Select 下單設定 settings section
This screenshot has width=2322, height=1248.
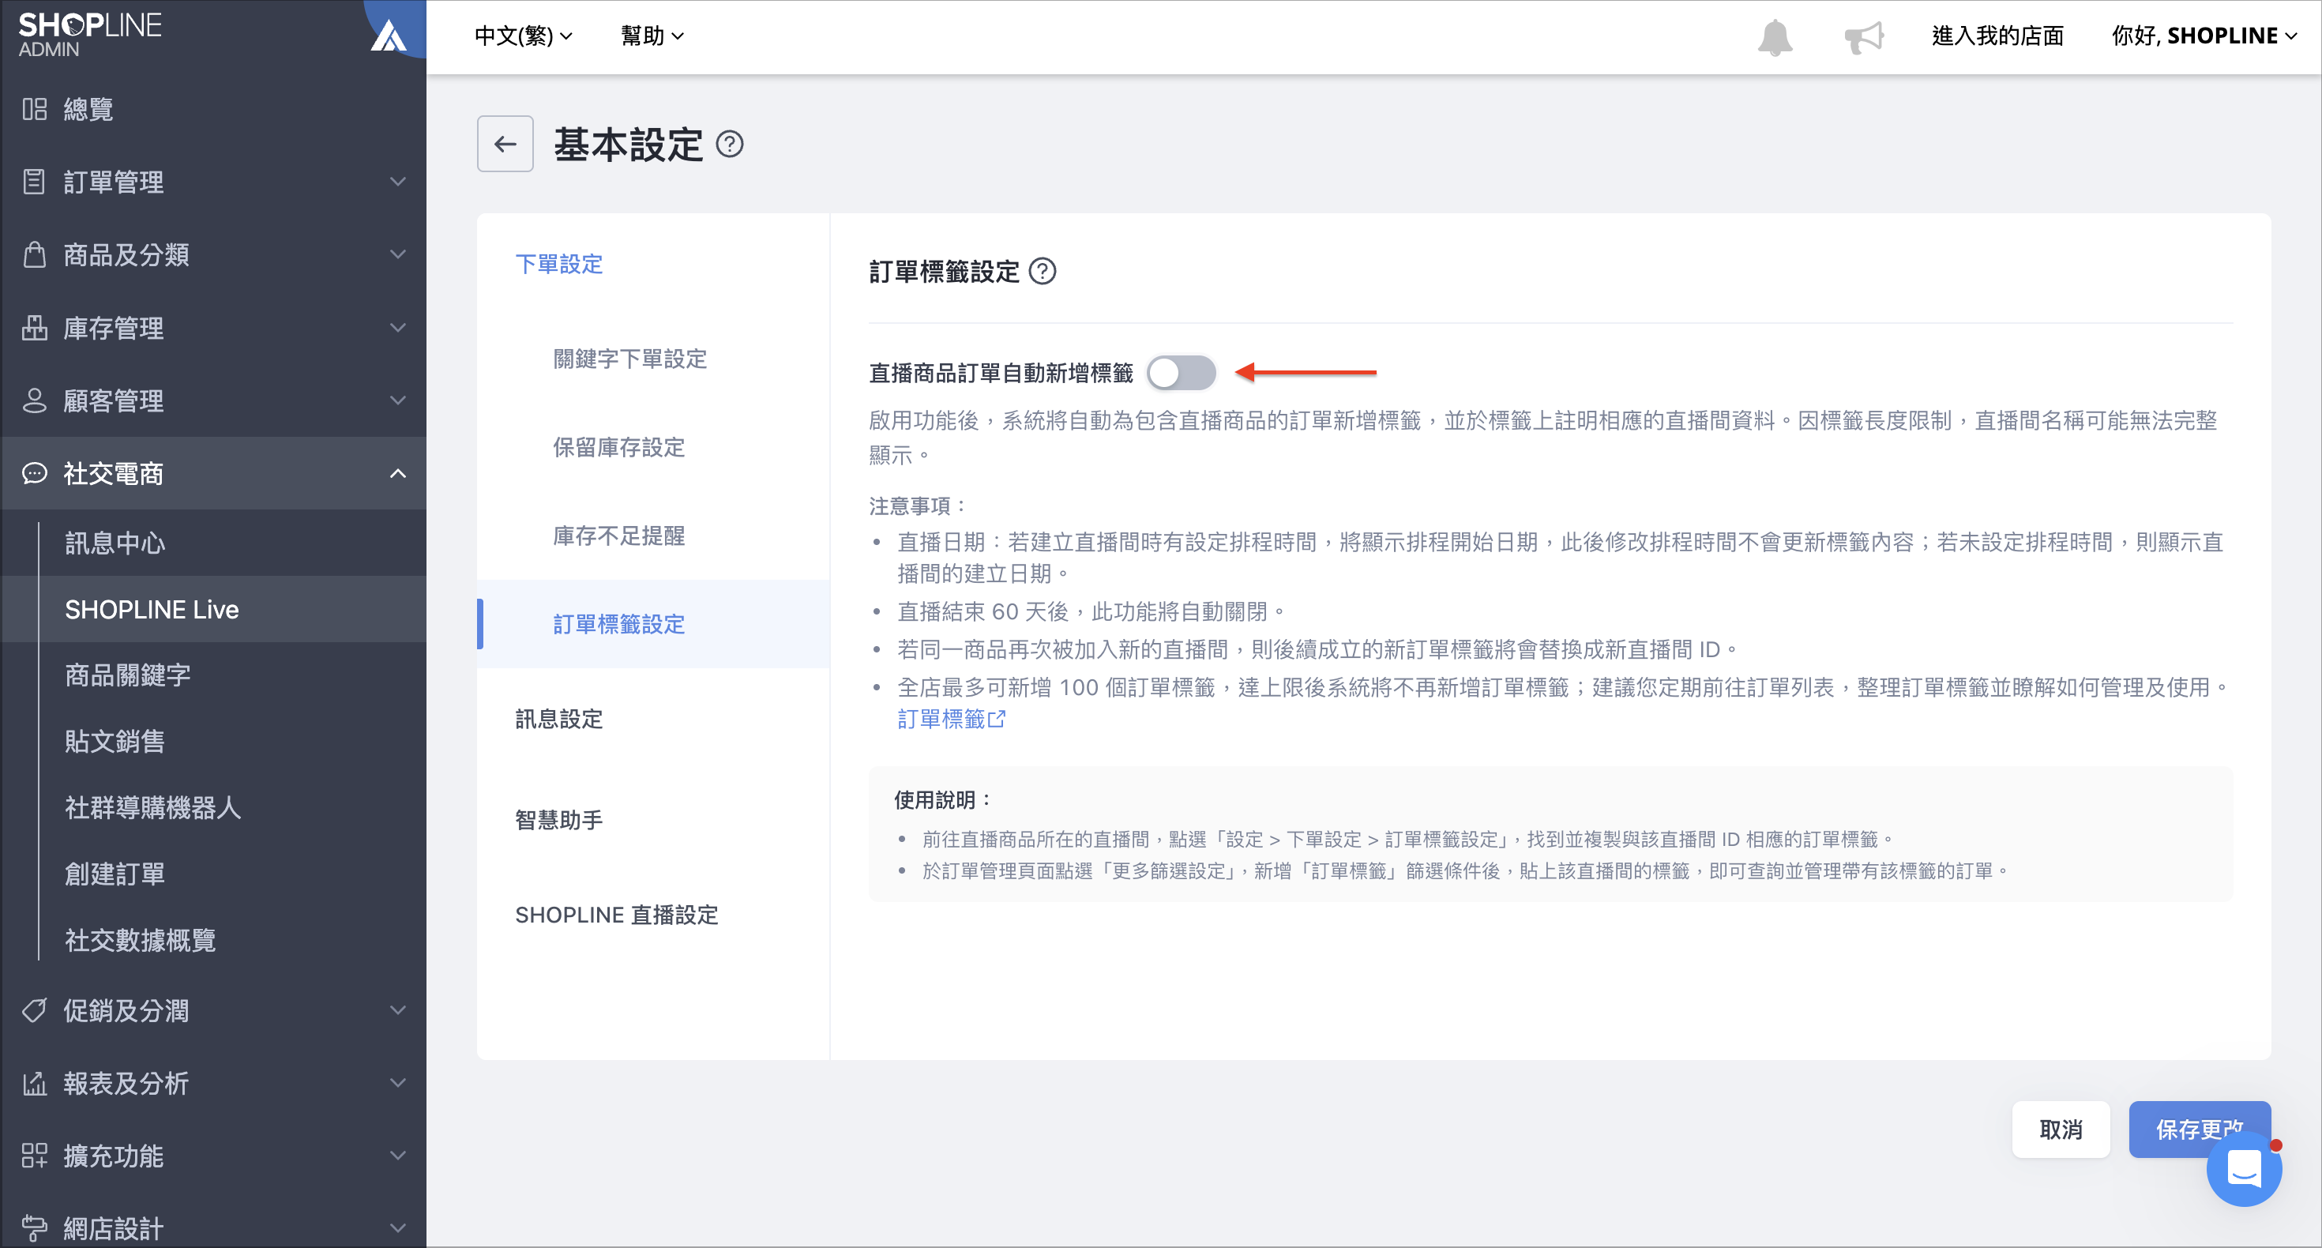(559, 264)
